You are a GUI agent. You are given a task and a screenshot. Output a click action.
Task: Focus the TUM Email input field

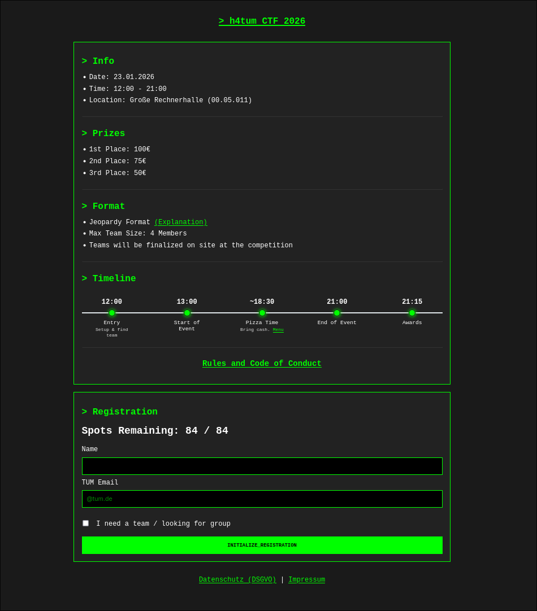pyautogui.click(x=262, y=499)
